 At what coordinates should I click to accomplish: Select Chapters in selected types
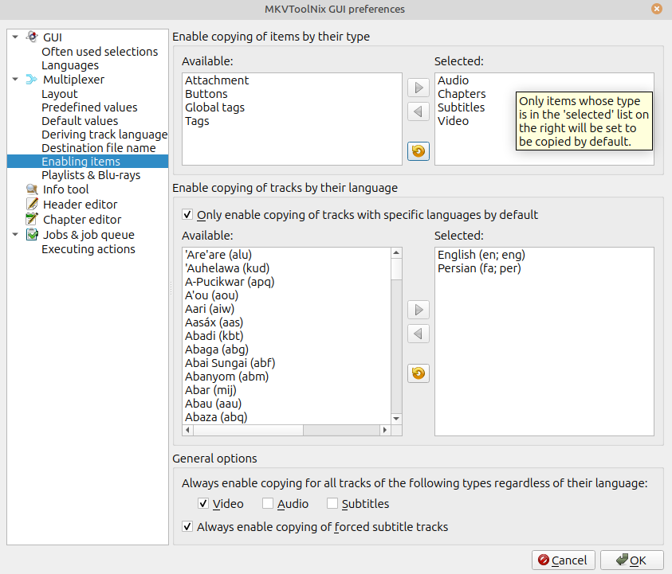point(462,94)
